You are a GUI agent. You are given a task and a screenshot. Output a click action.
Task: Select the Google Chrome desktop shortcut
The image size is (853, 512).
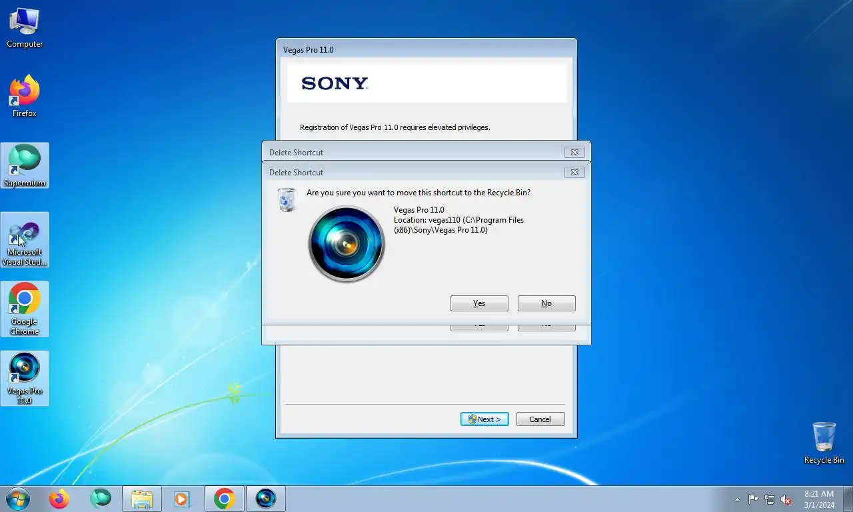pos(25,309)
